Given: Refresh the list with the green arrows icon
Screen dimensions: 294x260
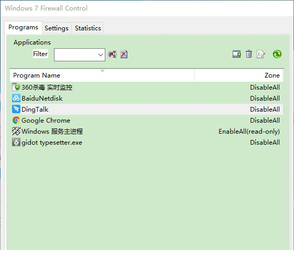Looking at the screenshot, I should [277, 54].
